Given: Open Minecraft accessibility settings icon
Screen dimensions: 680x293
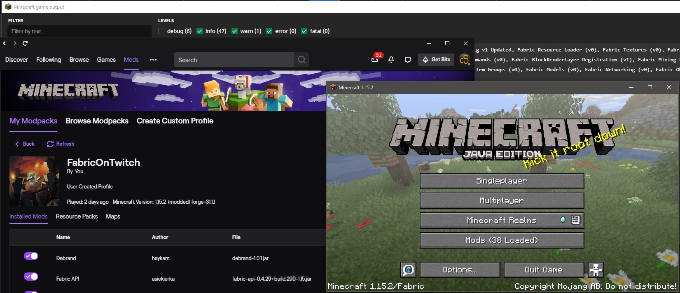Looking at the screenshot, I should (x=596, y=270).
